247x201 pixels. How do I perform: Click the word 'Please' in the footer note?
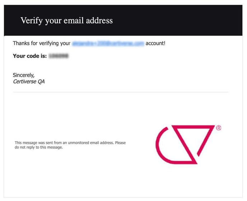(x=120, y=143)
